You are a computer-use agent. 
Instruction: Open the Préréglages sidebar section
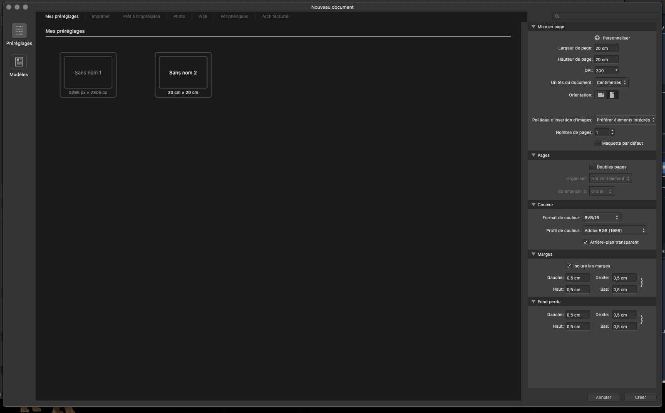pos(19,35)
